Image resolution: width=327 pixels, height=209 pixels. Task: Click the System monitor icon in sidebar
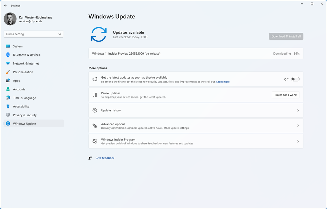pos(8,46)
